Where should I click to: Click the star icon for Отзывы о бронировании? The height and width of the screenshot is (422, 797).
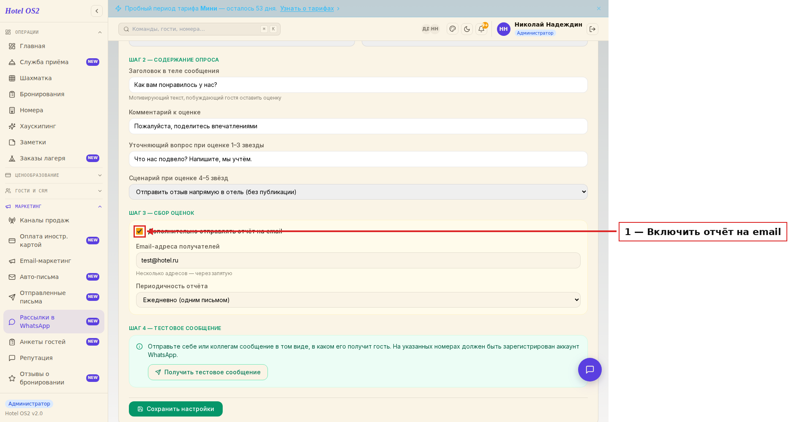click(x=12, y=378)
